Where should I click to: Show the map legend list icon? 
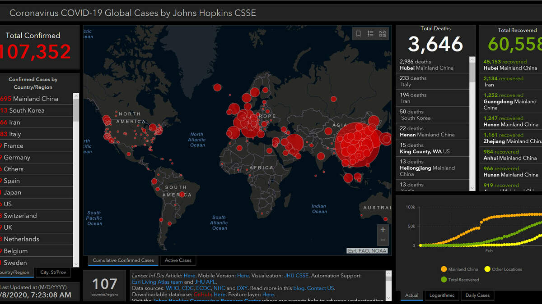(370, 34)
